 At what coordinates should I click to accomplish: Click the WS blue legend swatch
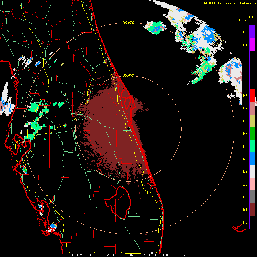(252, 159)
